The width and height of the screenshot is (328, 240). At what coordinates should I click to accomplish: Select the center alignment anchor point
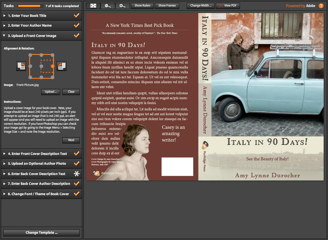[x=41, y=66]
